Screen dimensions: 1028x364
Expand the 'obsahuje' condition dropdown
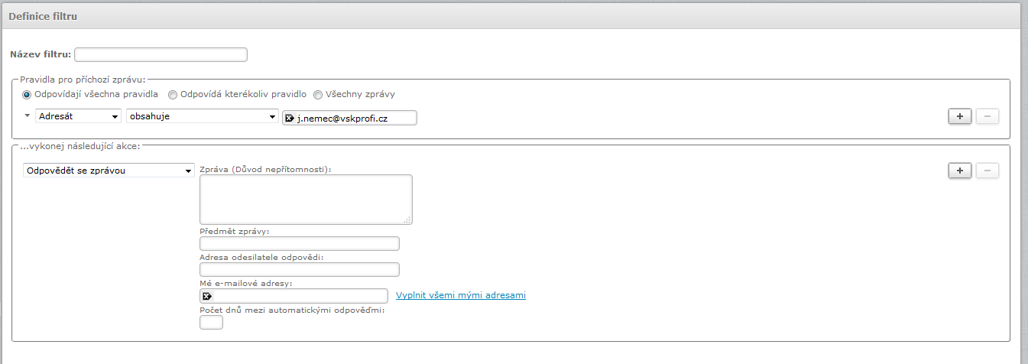pyautogui.click(x=202, y=116)
